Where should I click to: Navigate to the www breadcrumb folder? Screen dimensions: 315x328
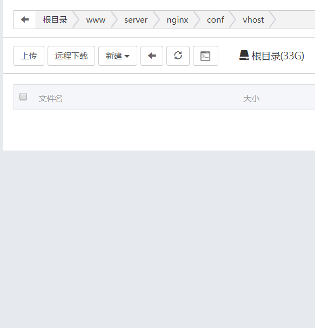[x=96, y=20]
